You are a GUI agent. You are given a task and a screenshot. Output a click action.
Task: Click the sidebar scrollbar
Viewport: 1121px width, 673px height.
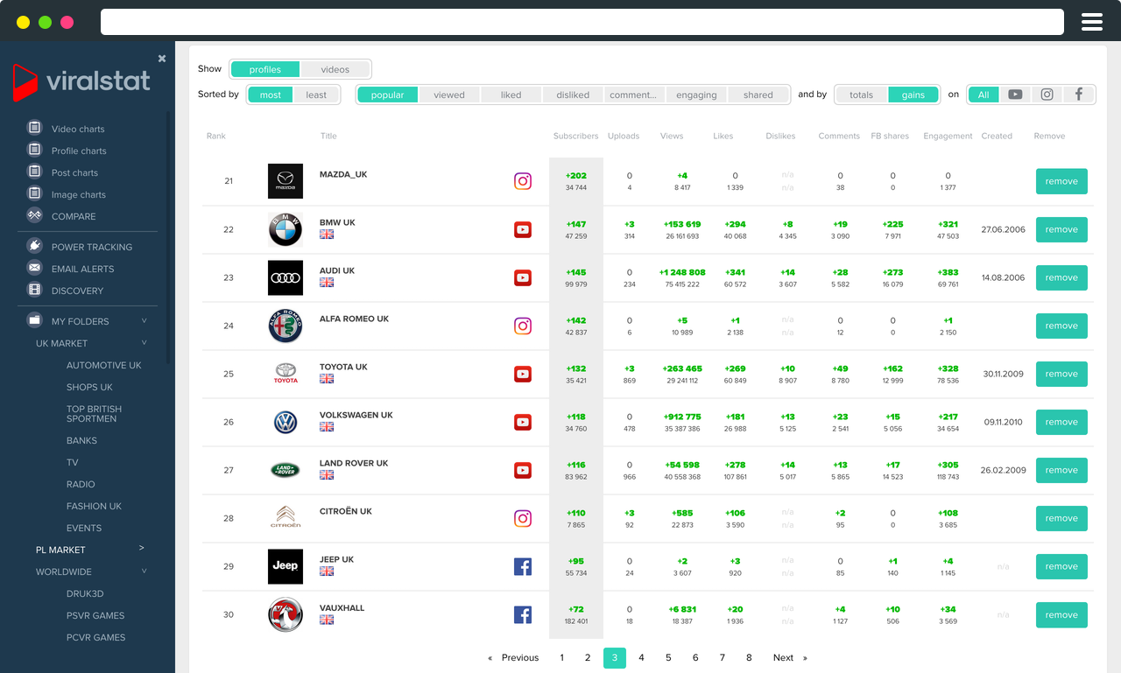coord(169,237)
